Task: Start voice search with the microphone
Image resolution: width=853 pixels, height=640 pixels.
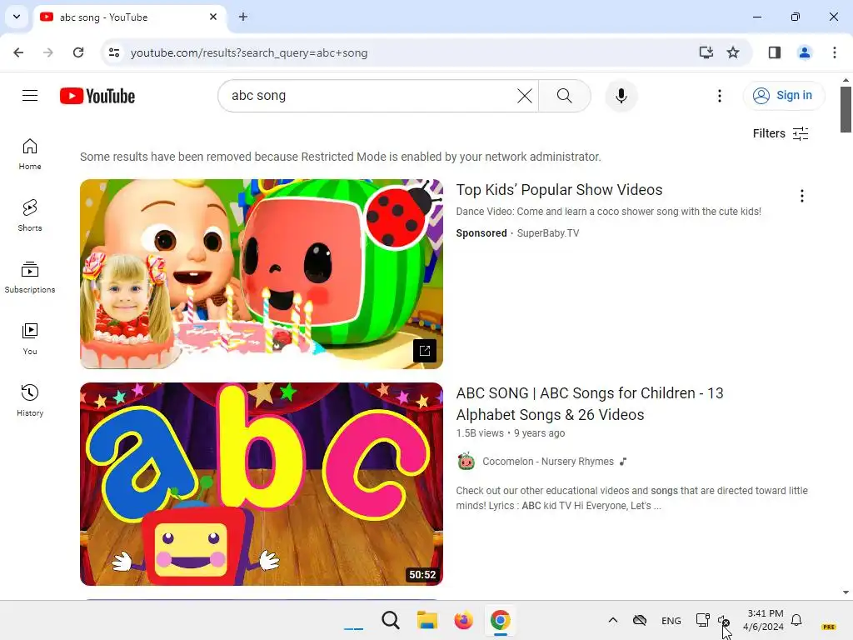Action: tap(621, 96)
